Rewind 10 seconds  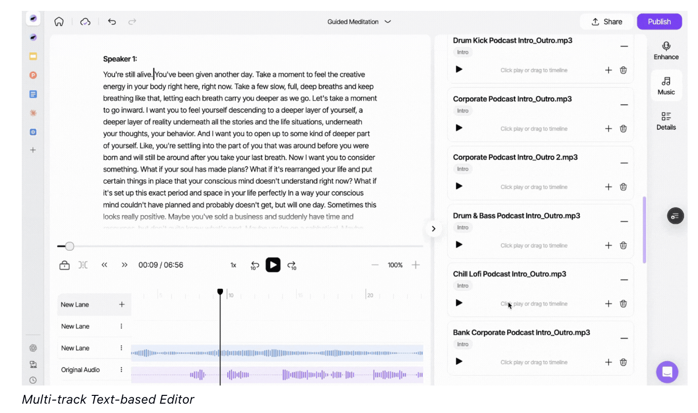click(255, 265)
